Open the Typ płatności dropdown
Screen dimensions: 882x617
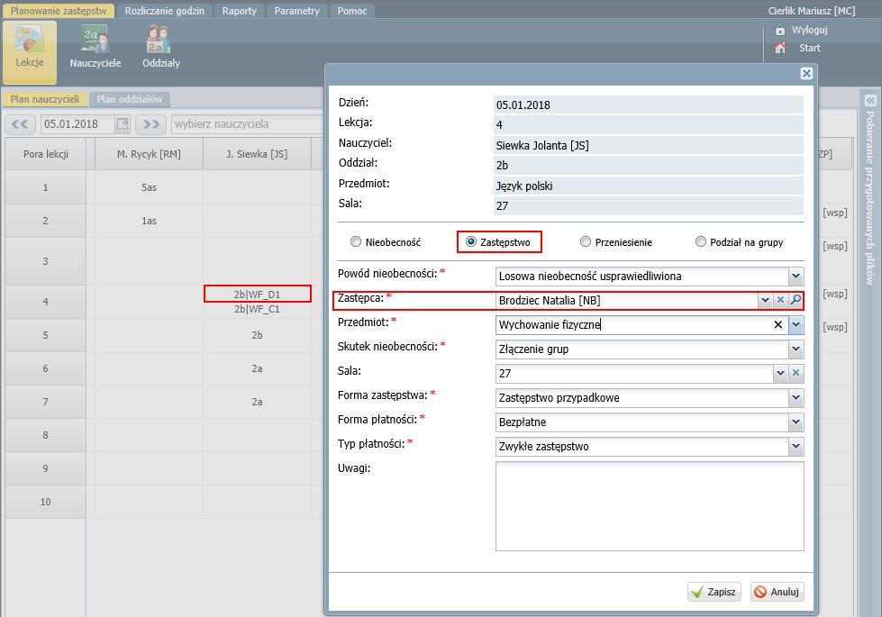(x=796, y=447)
